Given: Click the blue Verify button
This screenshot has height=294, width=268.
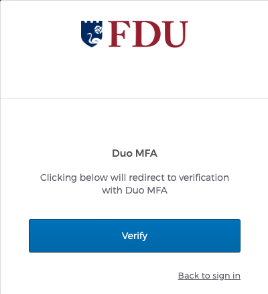Looking at the screenshot, I should [x=135, y=236].
